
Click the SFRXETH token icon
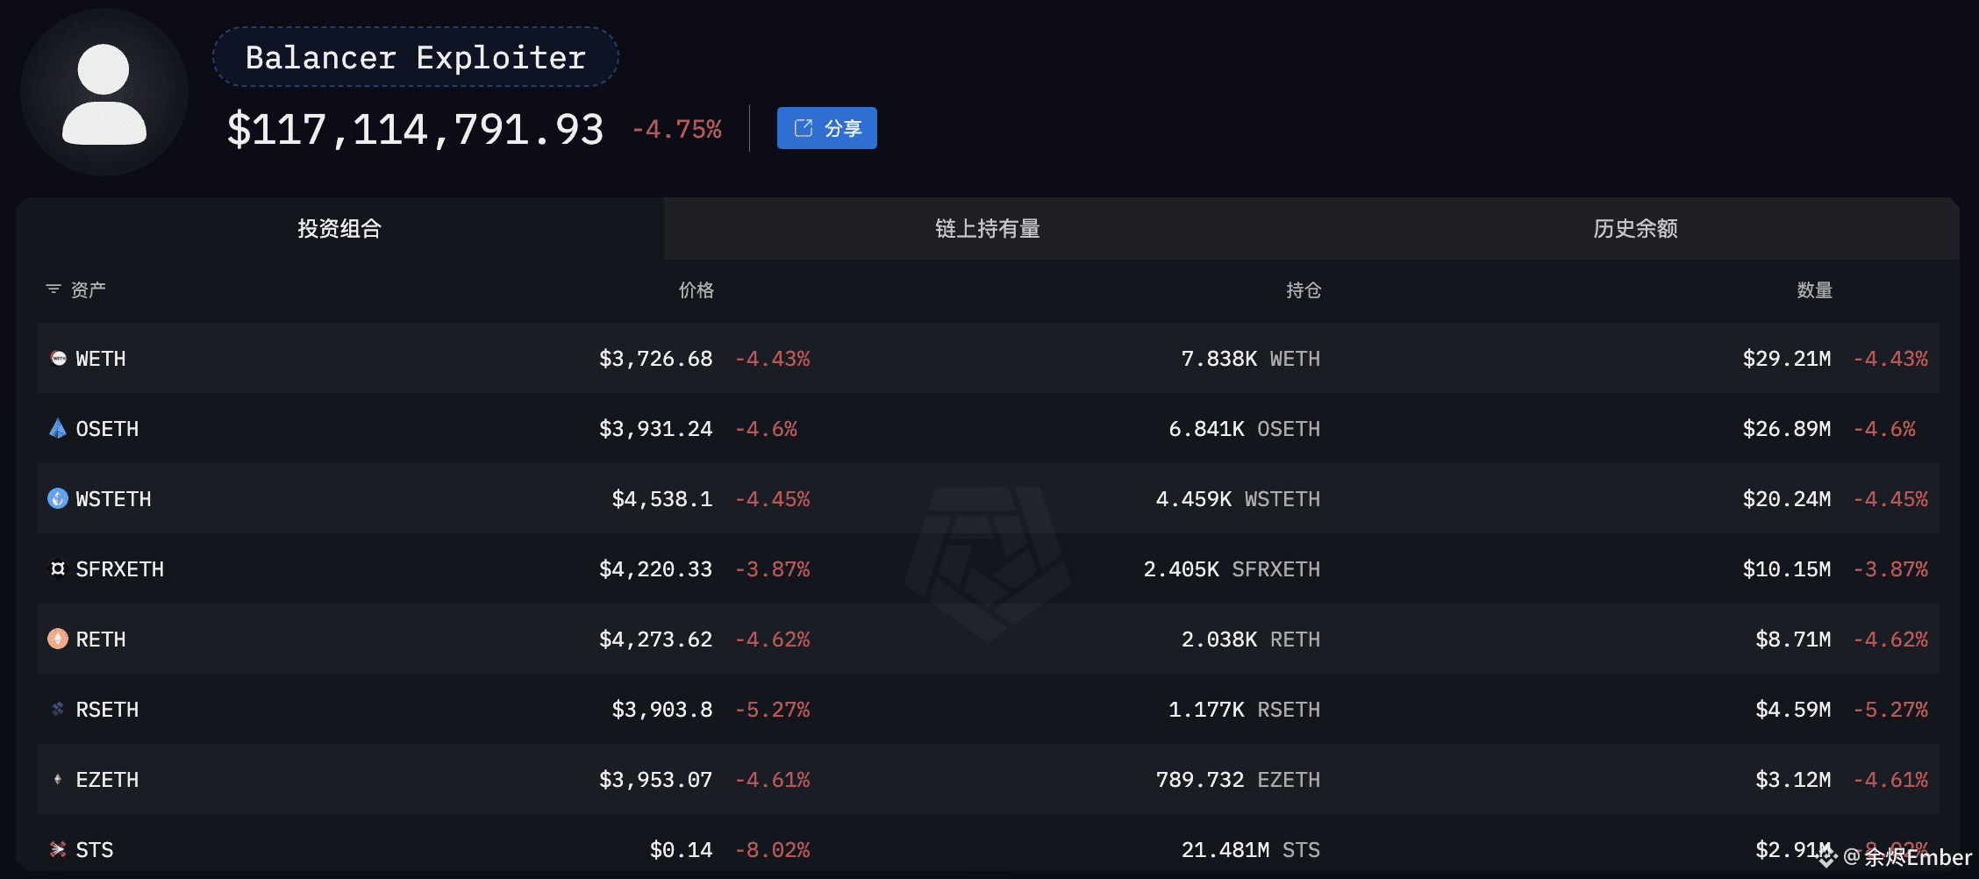click(58, 568)
